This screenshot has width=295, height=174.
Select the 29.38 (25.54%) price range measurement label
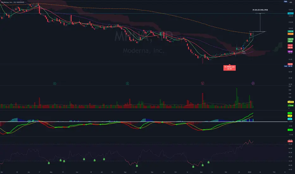[x=260, y=10]
